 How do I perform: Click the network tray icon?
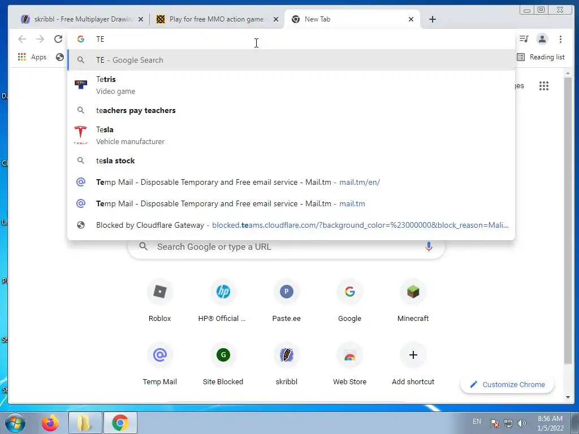[x=508, y=423]
